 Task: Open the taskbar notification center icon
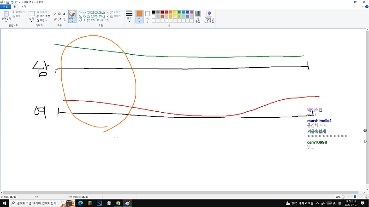click(x=363, y=203)
